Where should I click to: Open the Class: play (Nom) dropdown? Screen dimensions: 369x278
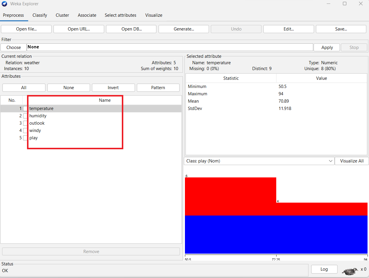(x=259, y=161)
